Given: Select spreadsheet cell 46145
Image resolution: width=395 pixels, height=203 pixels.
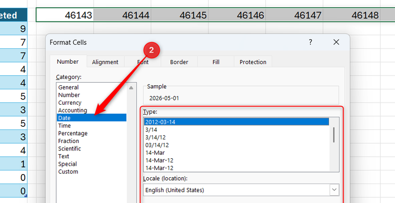Looking at the screenshot, I should pyautogui.click(x=180, y=15).
